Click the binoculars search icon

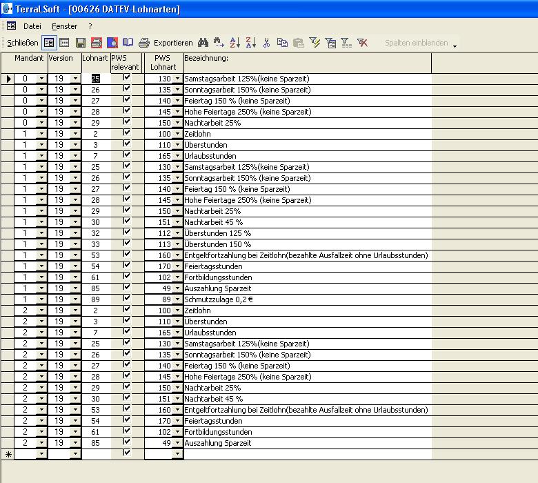pos(203,43)
